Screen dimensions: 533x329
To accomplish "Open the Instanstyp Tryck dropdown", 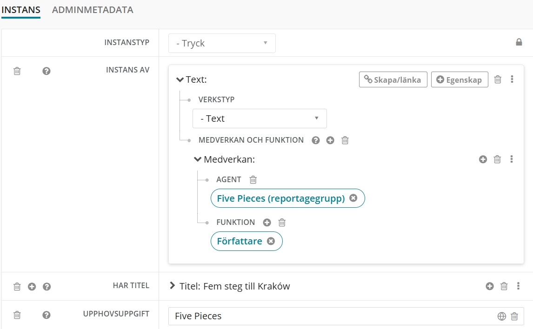I will (222, 43).
